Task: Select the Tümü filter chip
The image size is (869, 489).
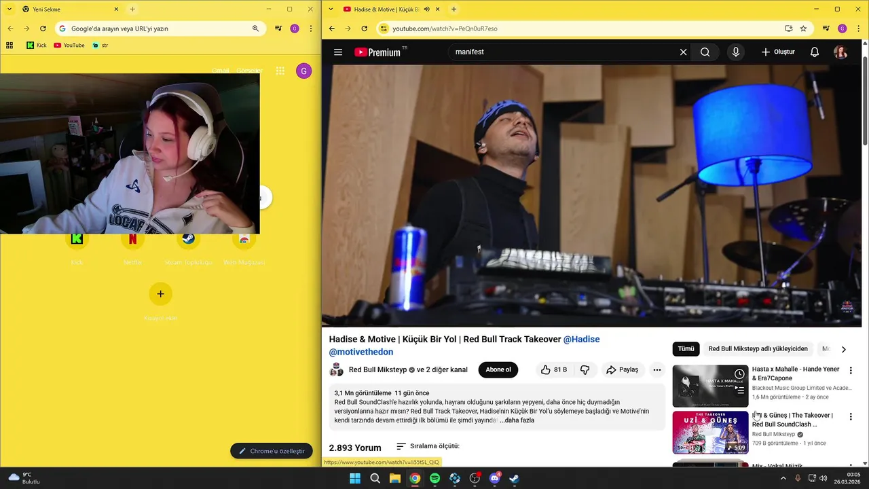Action: pos(686,349)
